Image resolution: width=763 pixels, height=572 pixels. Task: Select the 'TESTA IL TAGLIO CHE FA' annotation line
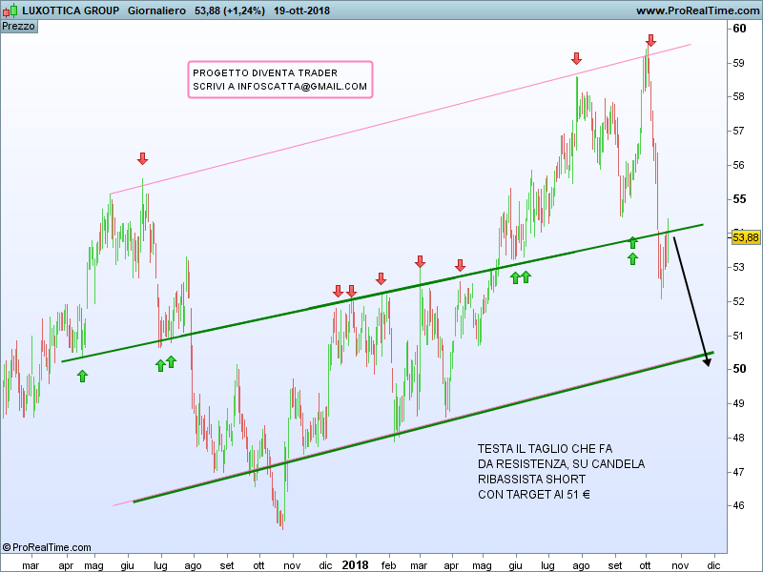point(545,448)
